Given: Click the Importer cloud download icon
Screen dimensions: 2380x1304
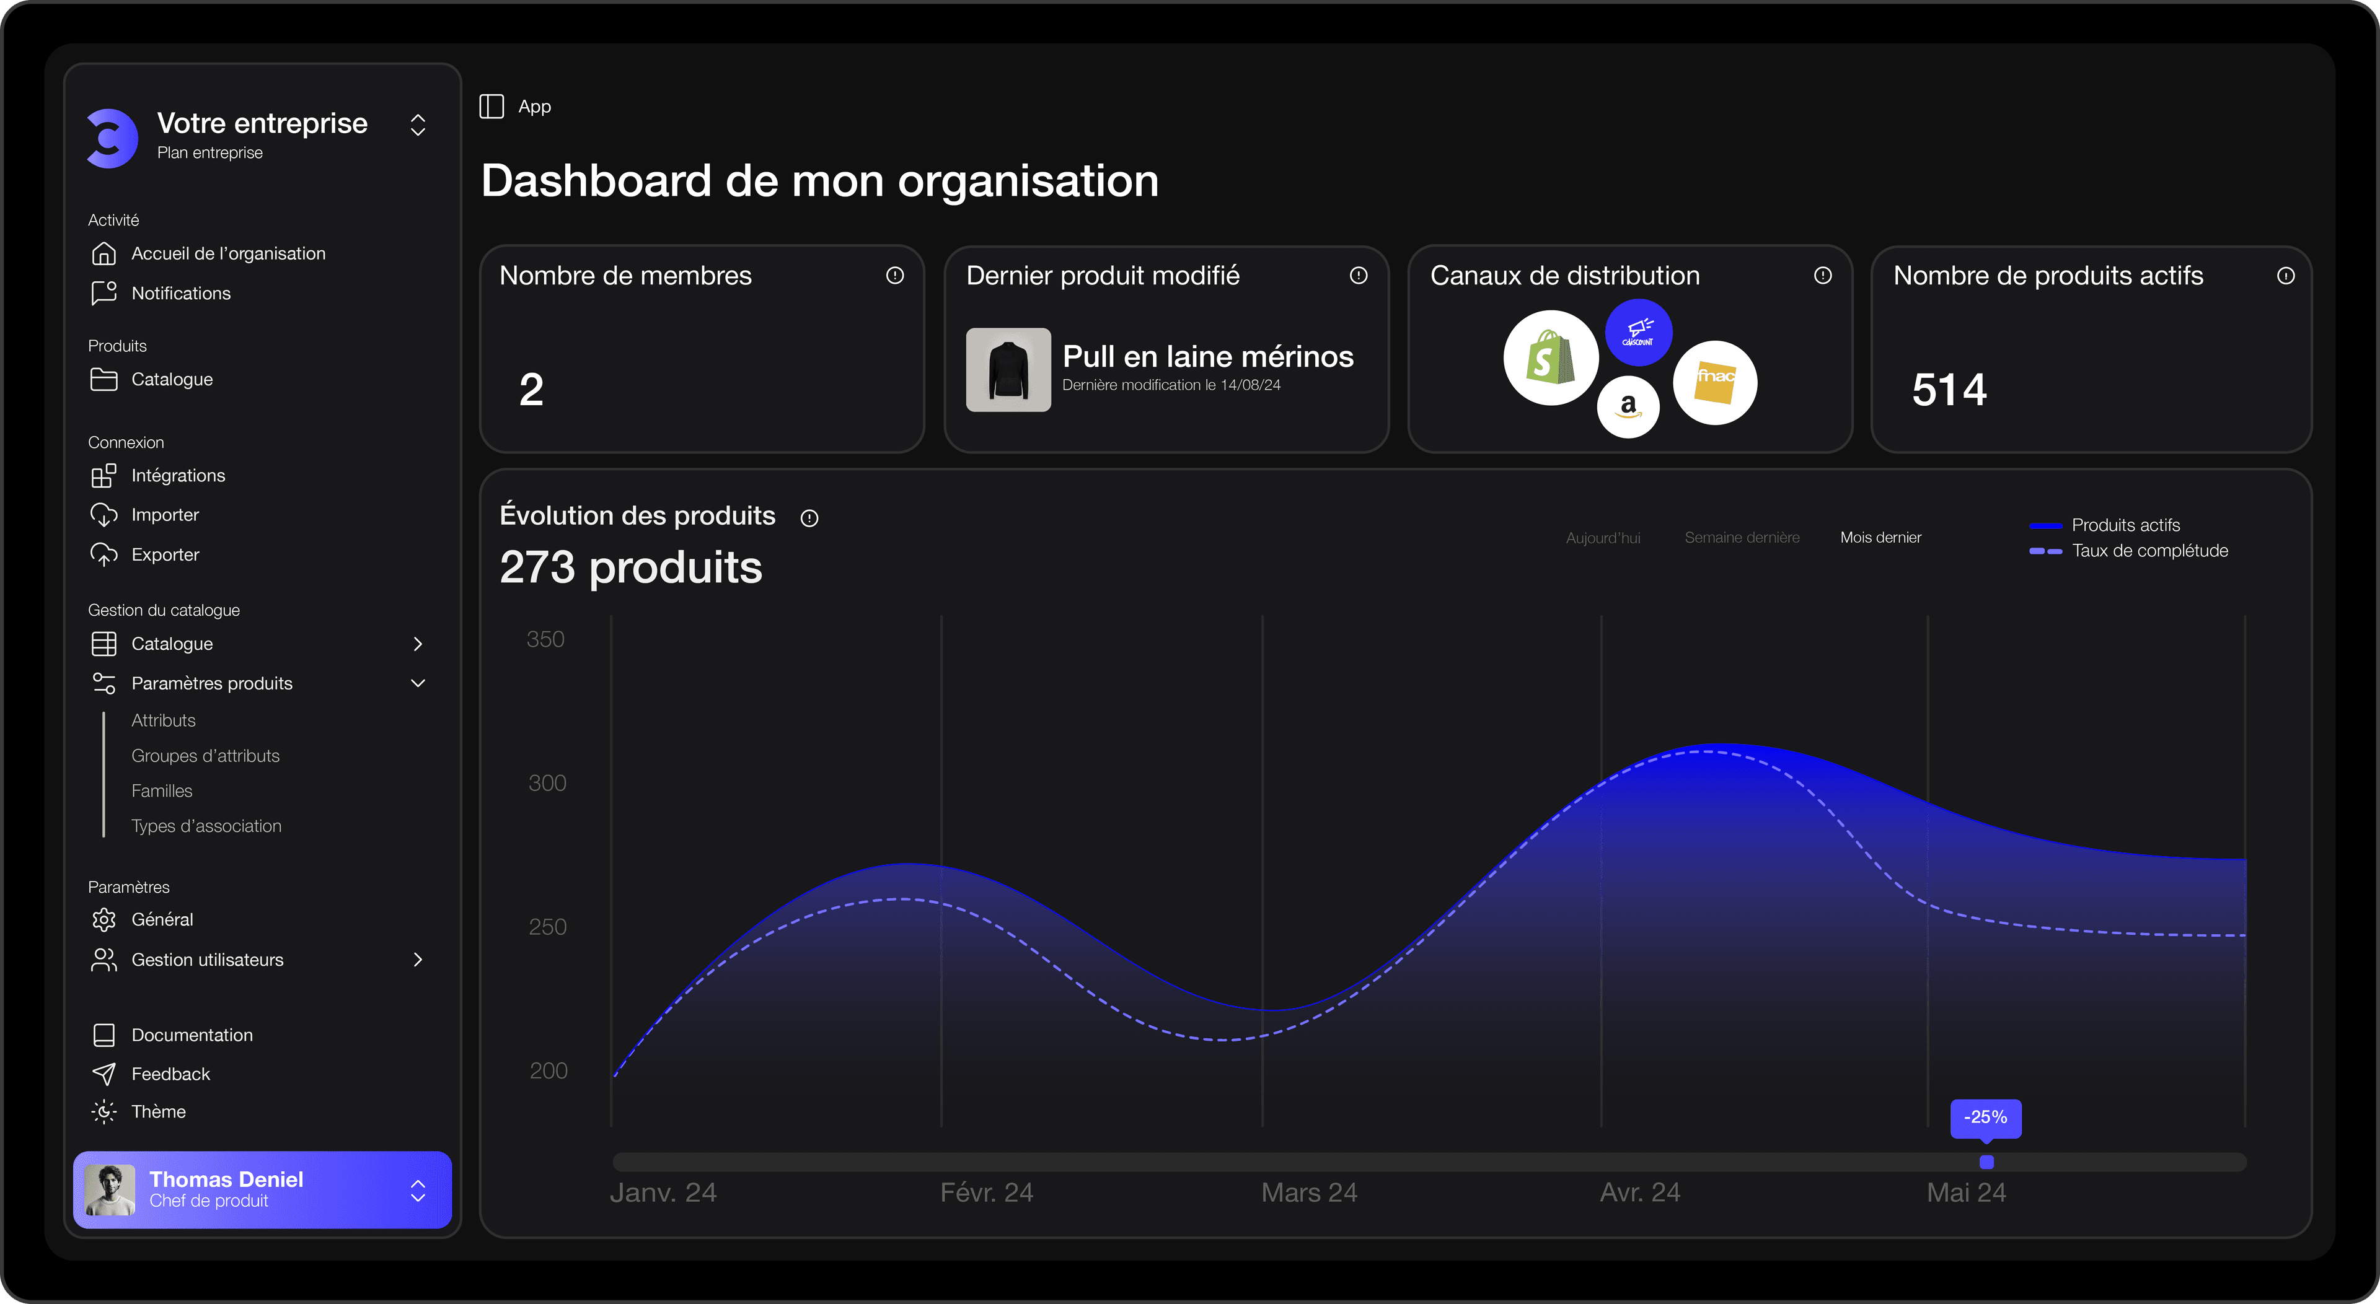Looking at the screenshot, I should [x=104, y=515].
